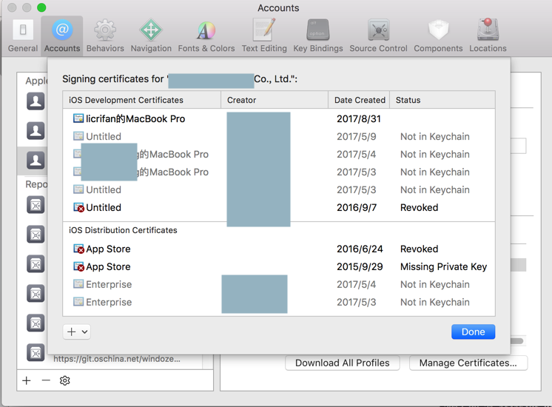Click the Manage Certificates button

(468, 363)
